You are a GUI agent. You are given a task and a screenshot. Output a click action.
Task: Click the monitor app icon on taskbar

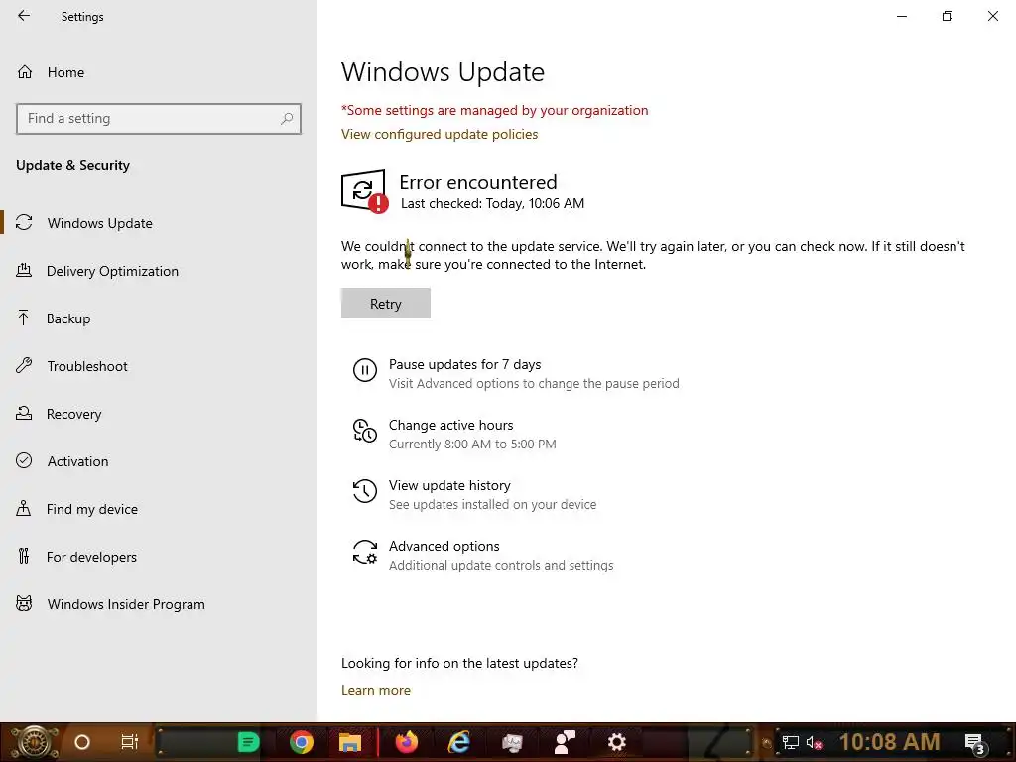pyautogui.click(x=512, y=742)
